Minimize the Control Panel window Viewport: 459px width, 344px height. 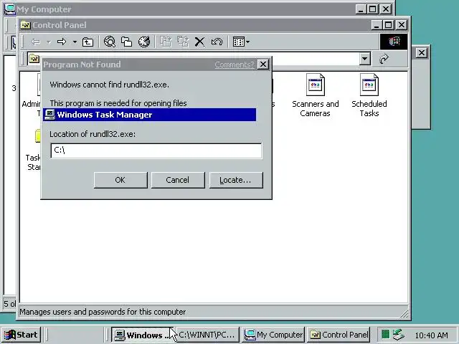pyautogui.click(x=377, y=25)
